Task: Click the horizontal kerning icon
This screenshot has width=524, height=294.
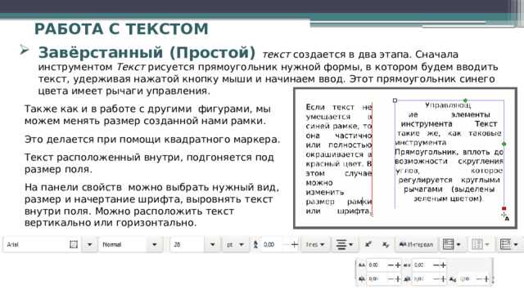Action: tap(362, 279)
